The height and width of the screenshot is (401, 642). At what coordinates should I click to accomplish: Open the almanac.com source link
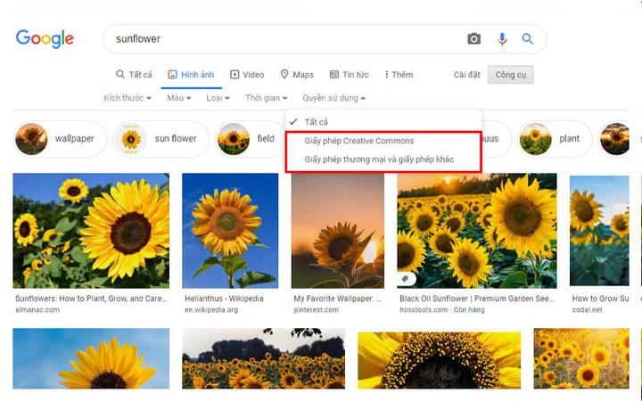coord(37,310)
